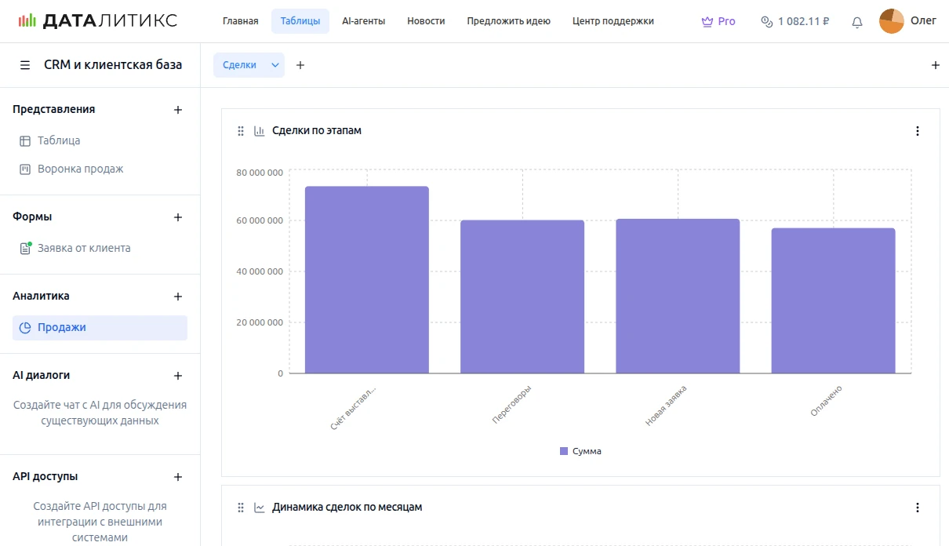Open the Воронка продаж view
949x546 pixels.
coord(80,169)
